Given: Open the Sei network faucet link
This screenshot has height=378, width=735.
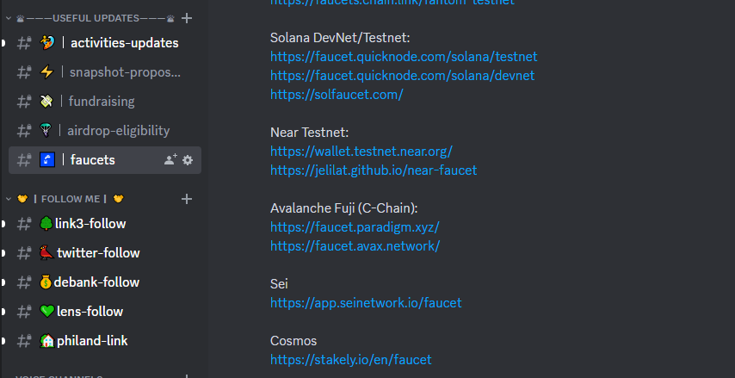Looking at the screenshot, I should [366, 303].
